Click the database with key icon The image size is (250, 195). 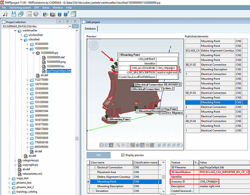46,14
